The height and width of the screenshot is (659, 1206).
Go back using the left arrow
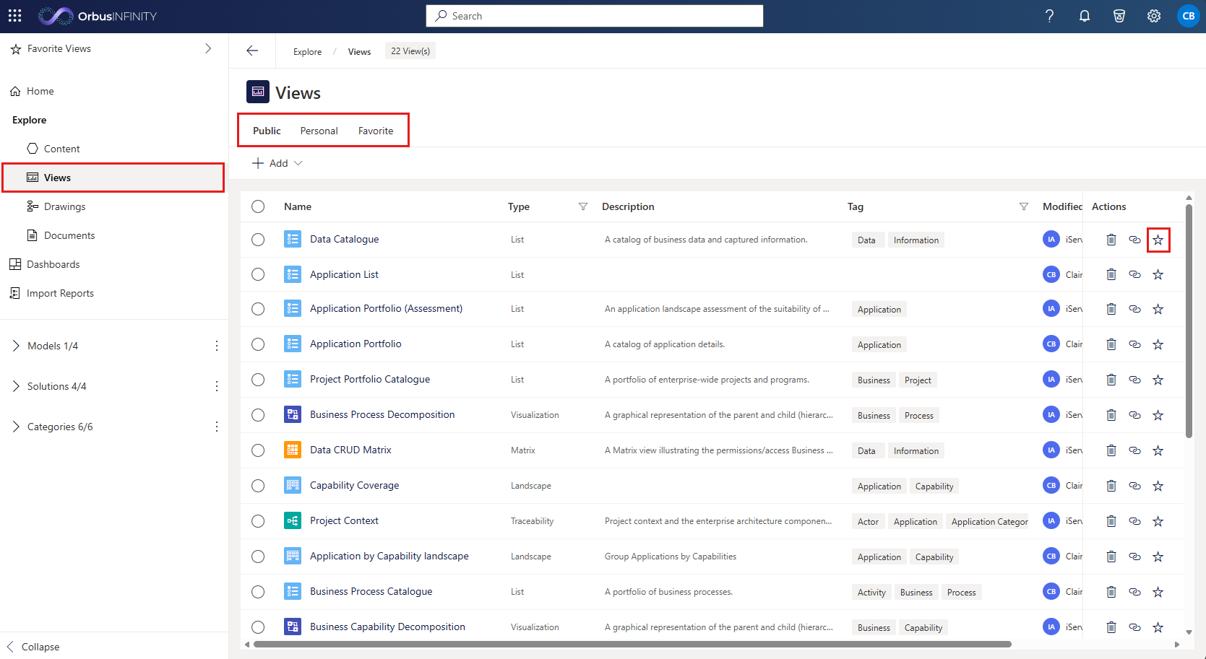252,51
